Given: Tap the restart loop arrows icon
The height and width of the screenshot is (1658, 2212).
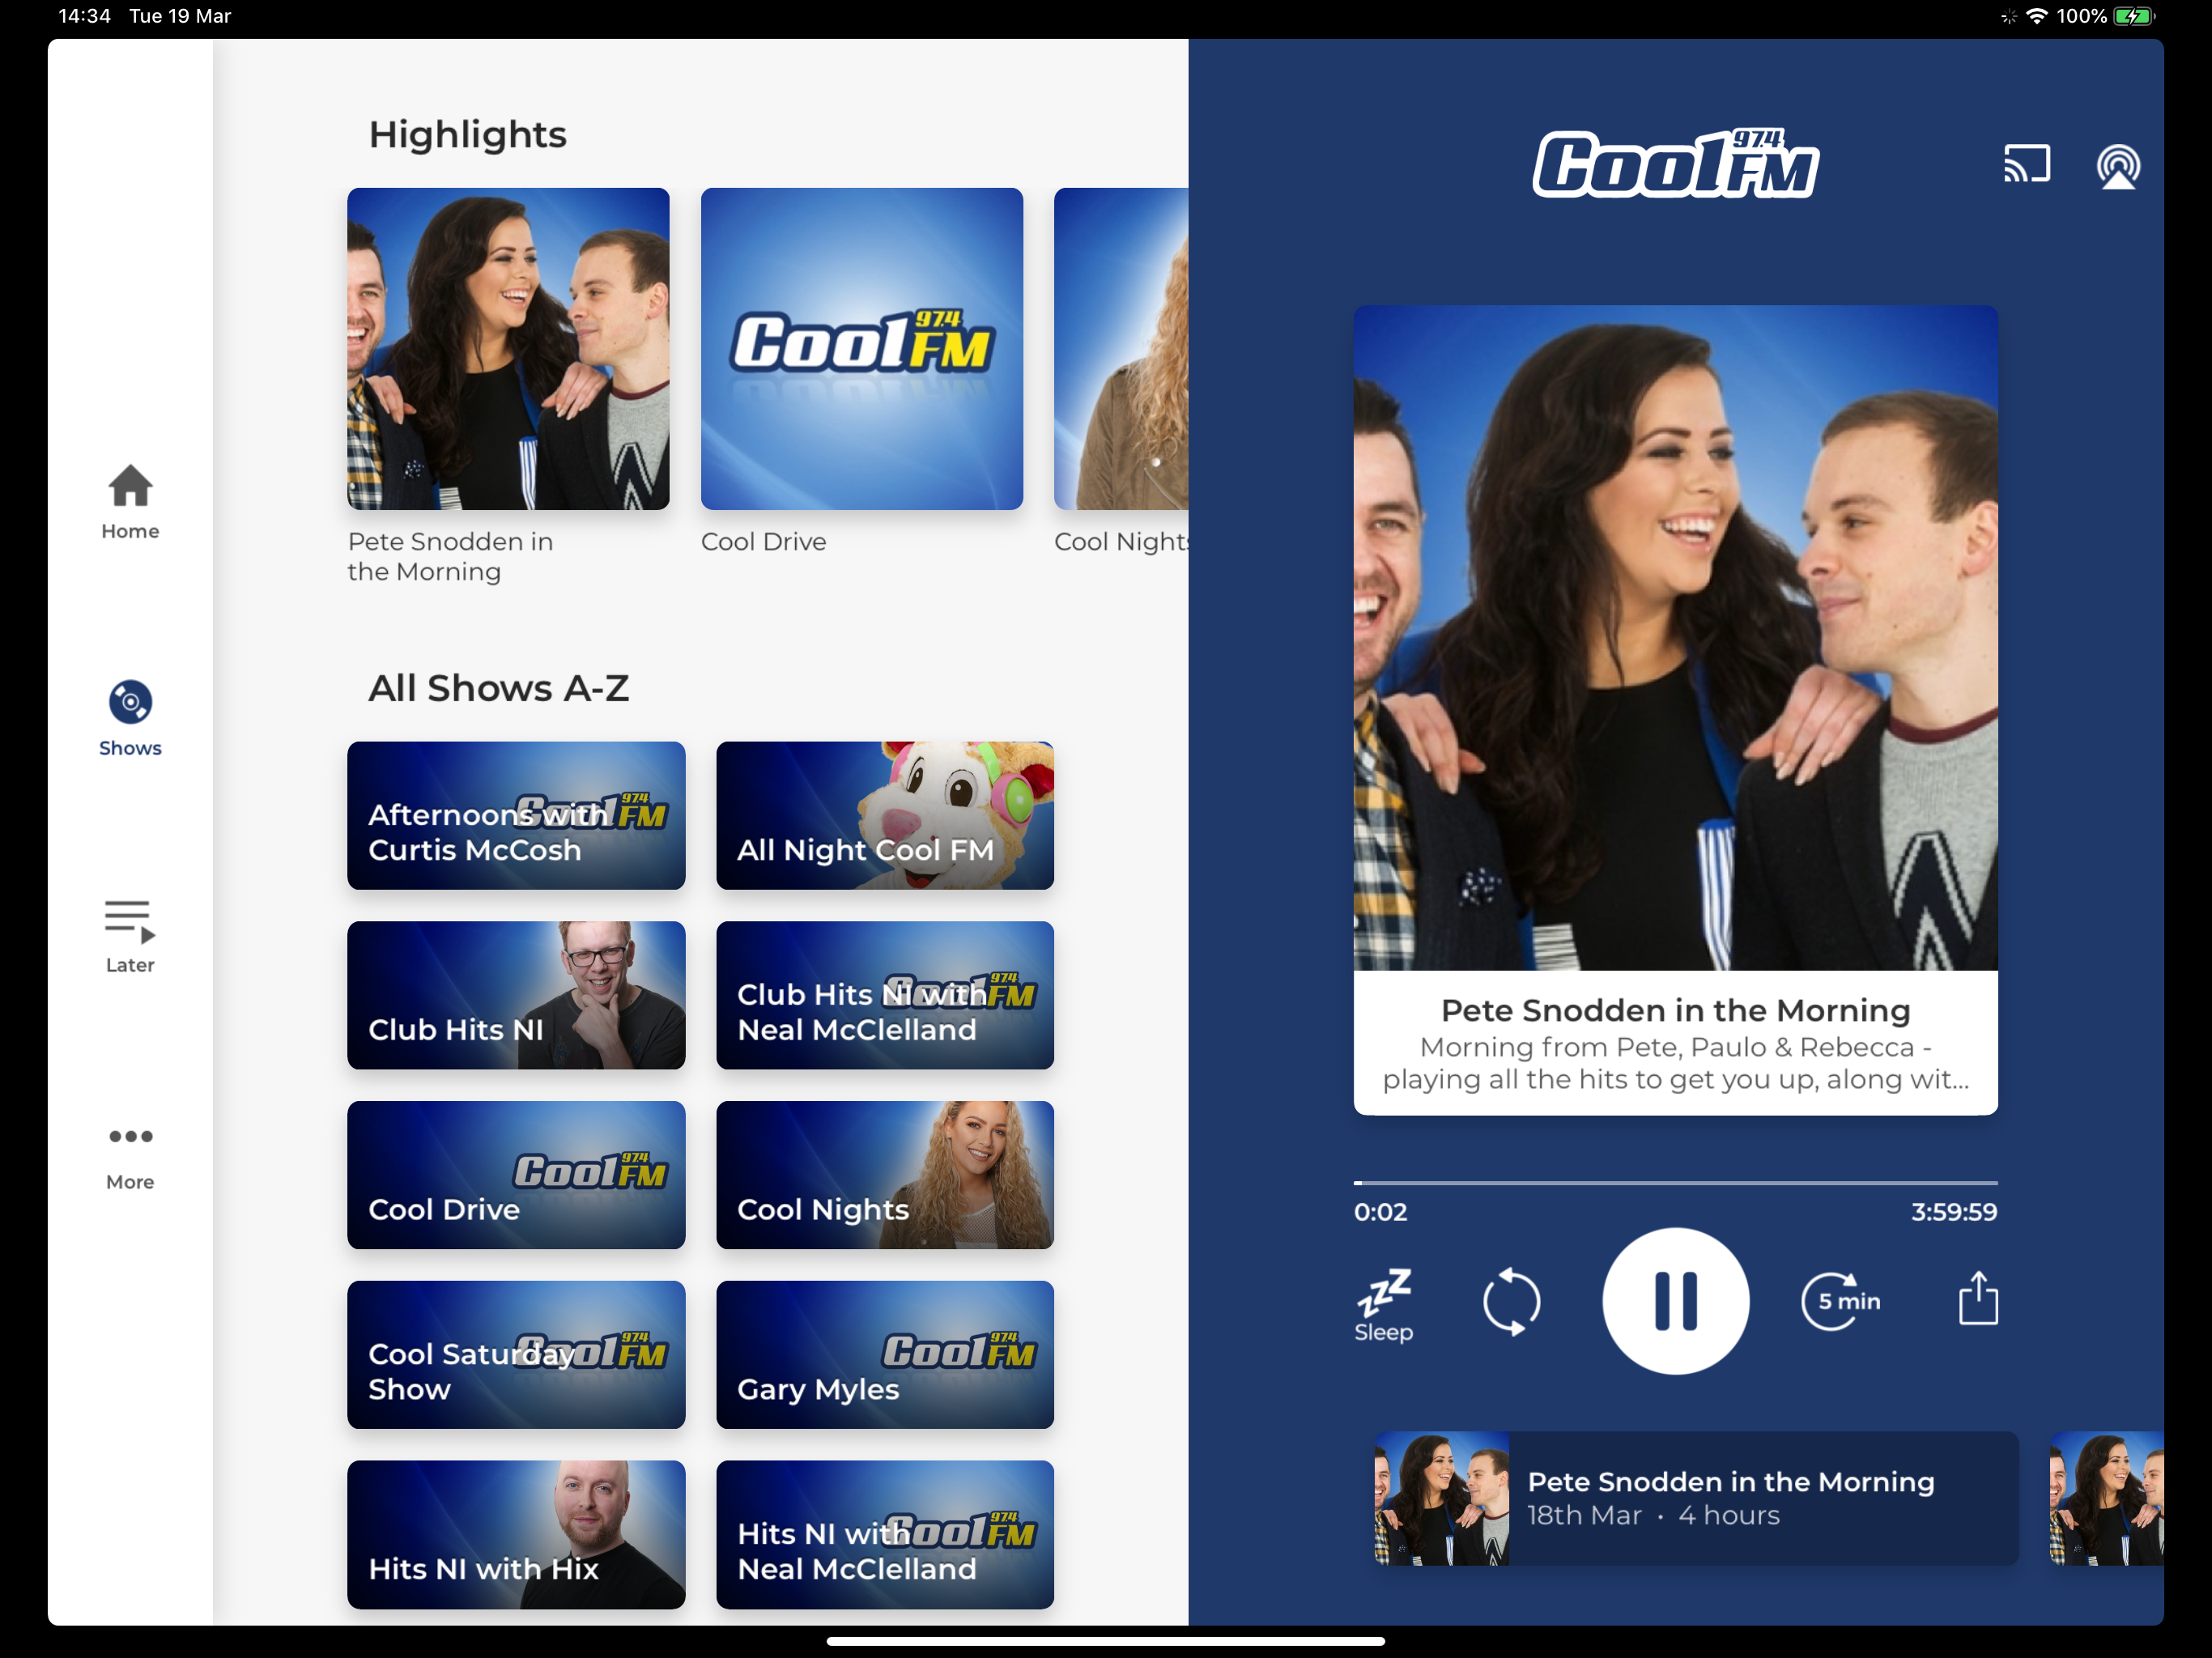Looking at the screenshot, I should (1510, 1301).
